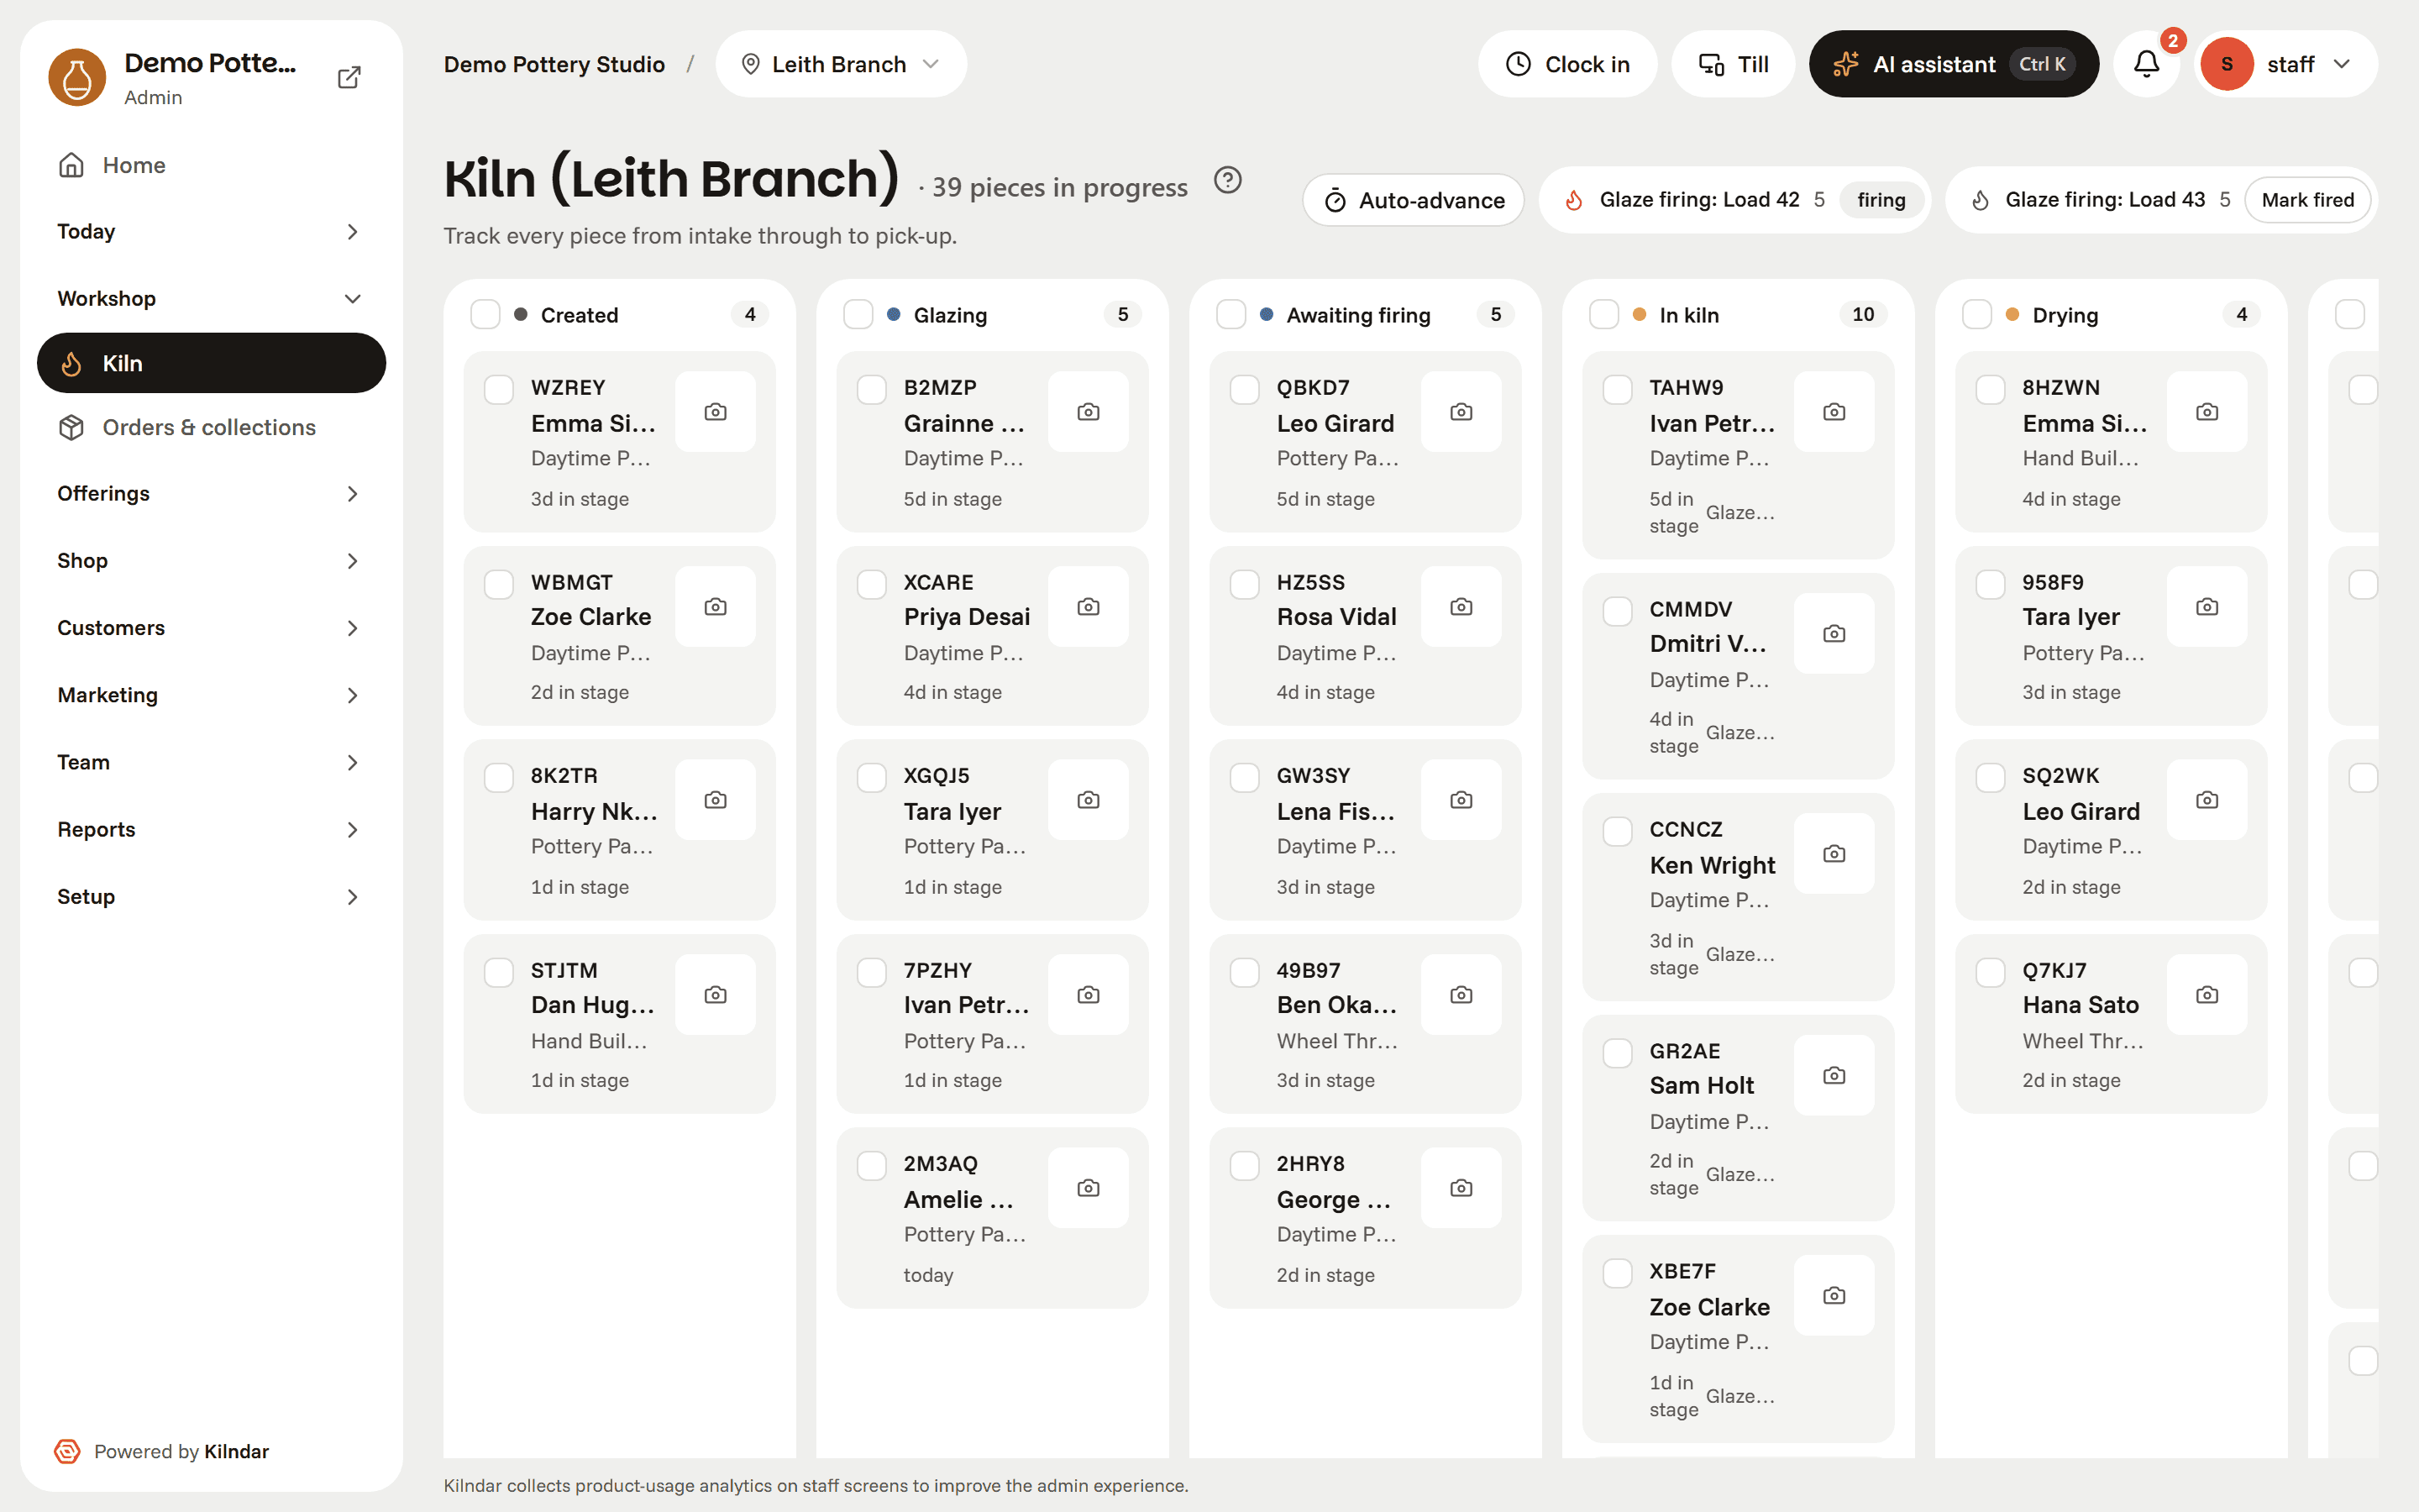
Task: Launch the AI assistant
Action: point(1953,64)
